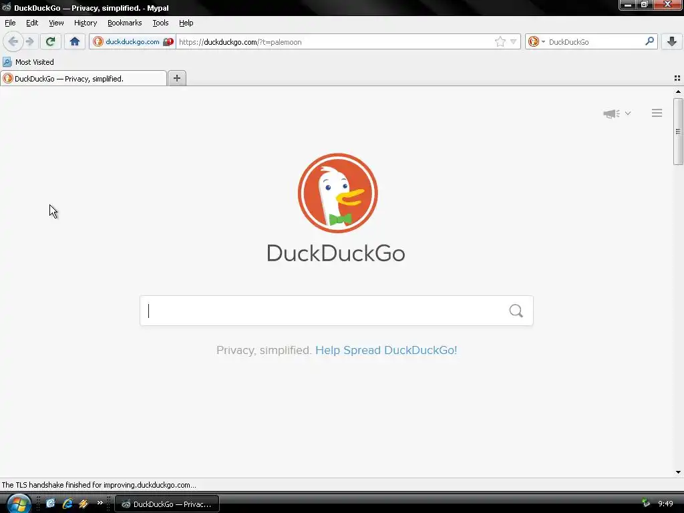Go forward with the Forward arrow button
The height and width of the screenshot is (513, 684).
pos(29,42)
